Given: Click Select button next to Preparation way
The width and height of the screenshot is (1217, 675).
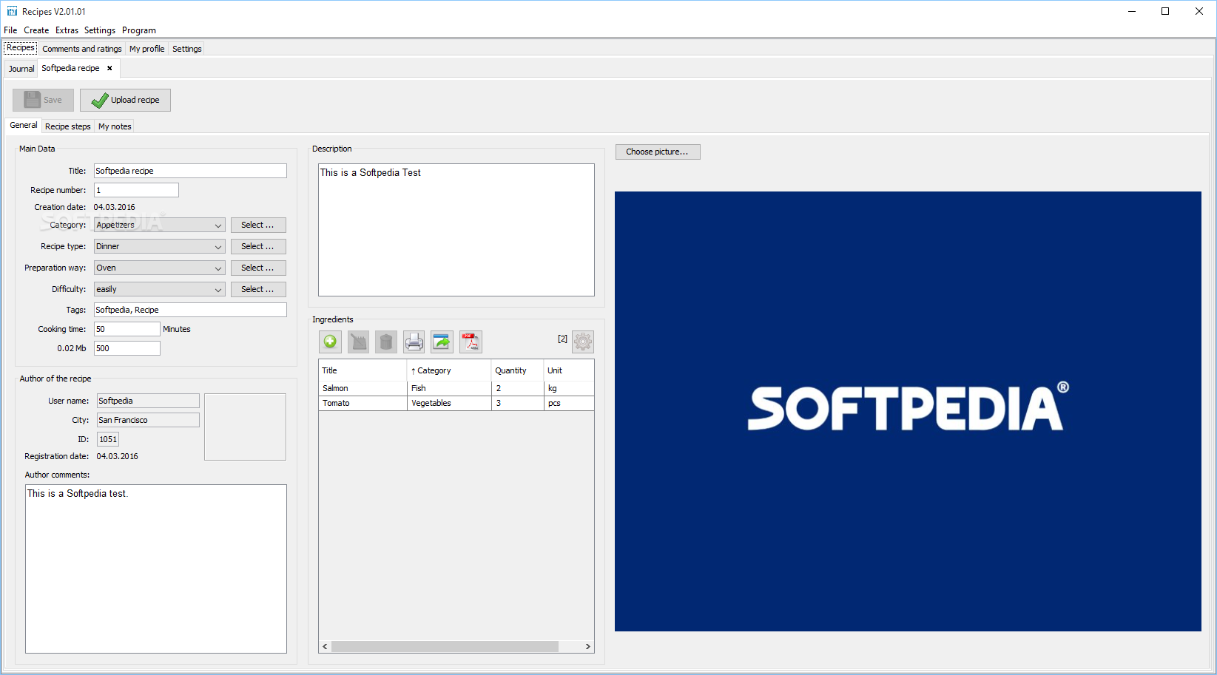Looking at the screenshot, I should pos(258,268).
